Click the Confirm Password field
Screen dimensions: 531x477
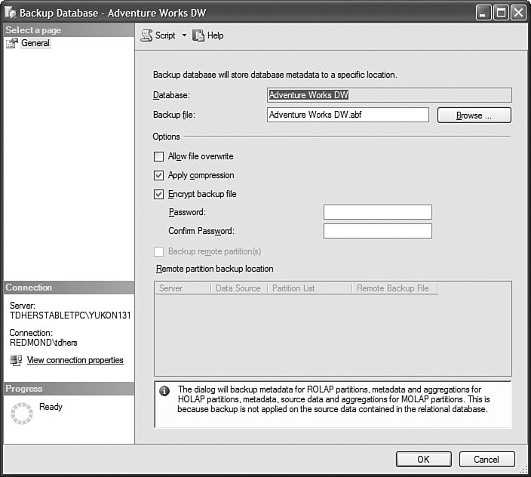(378, 231)
